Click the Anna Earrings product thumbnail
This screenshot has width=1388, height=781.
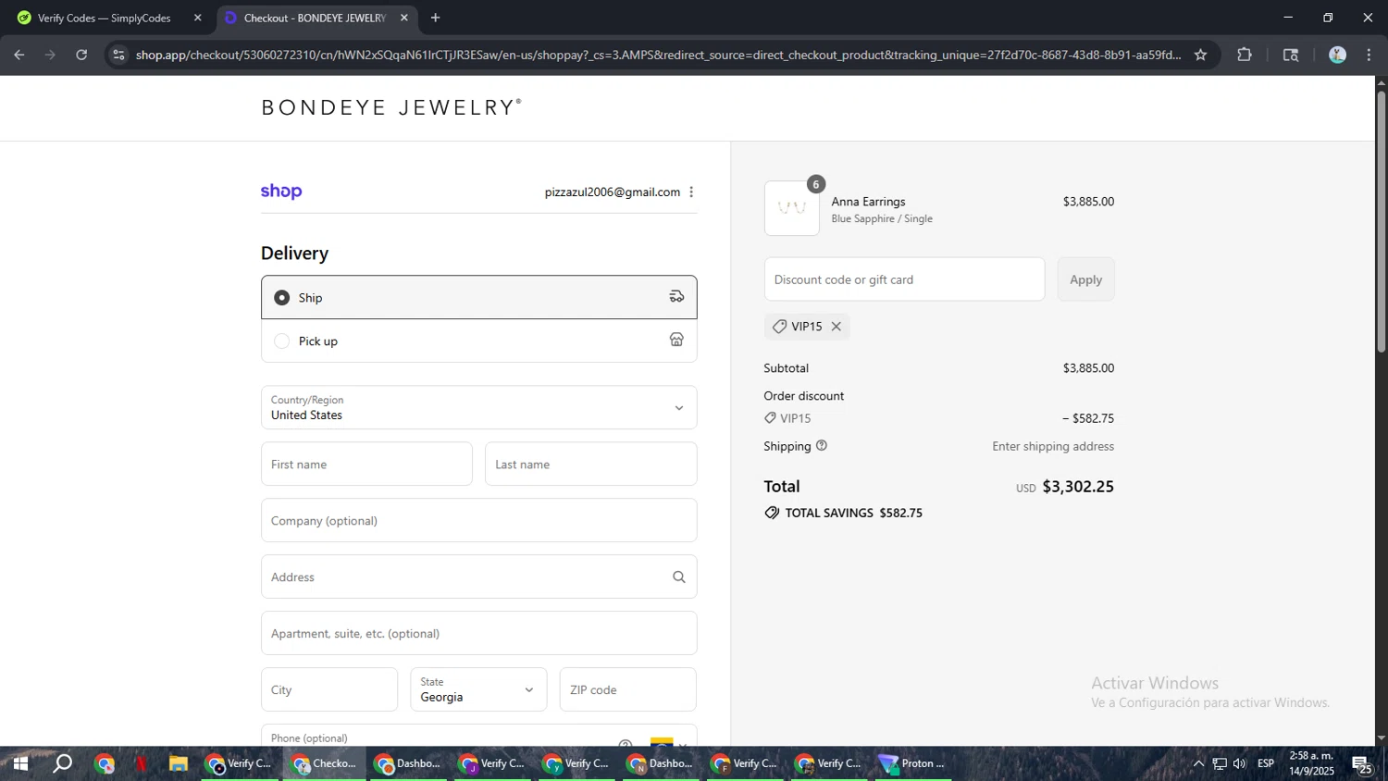click(x=792, y=208)
